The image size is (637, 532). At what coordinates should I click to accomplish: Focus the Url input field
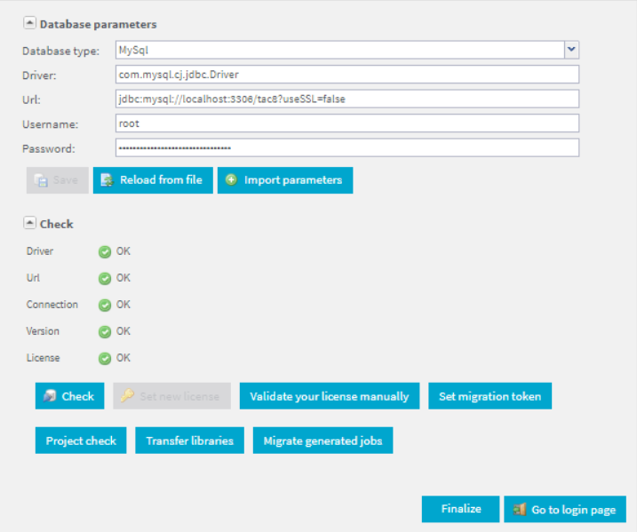[347, 99]
